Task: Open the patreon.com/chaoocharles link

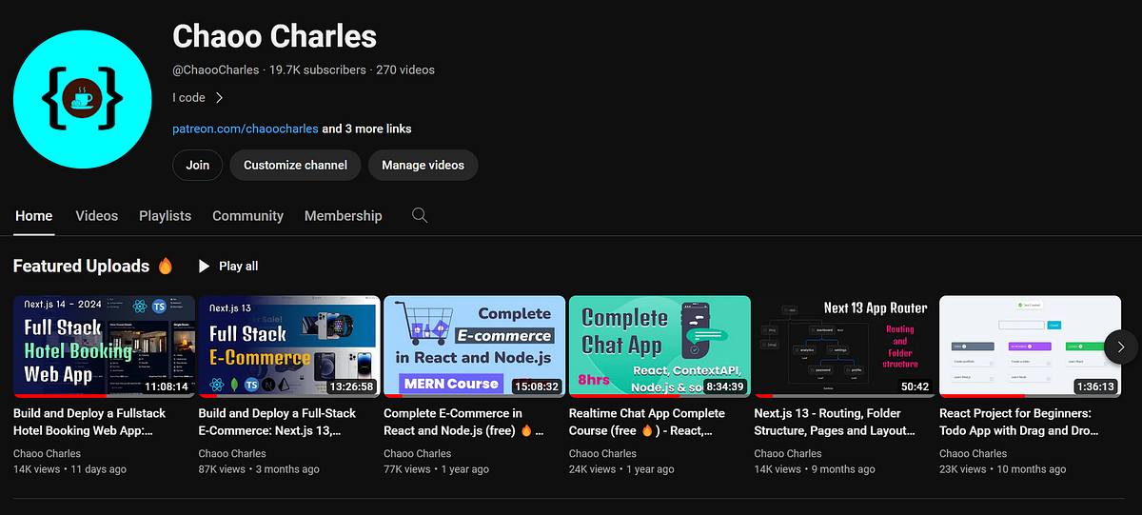Action: 246,129
